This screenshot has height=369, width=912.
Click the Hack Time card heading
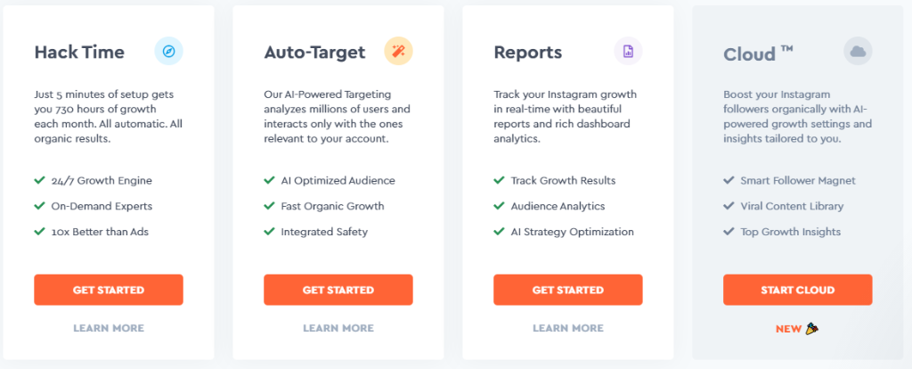pos(79,53)
